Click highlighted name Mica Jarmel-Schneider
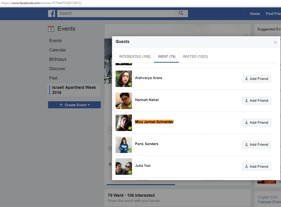This screenshot has height=207, width=281. 154,122
